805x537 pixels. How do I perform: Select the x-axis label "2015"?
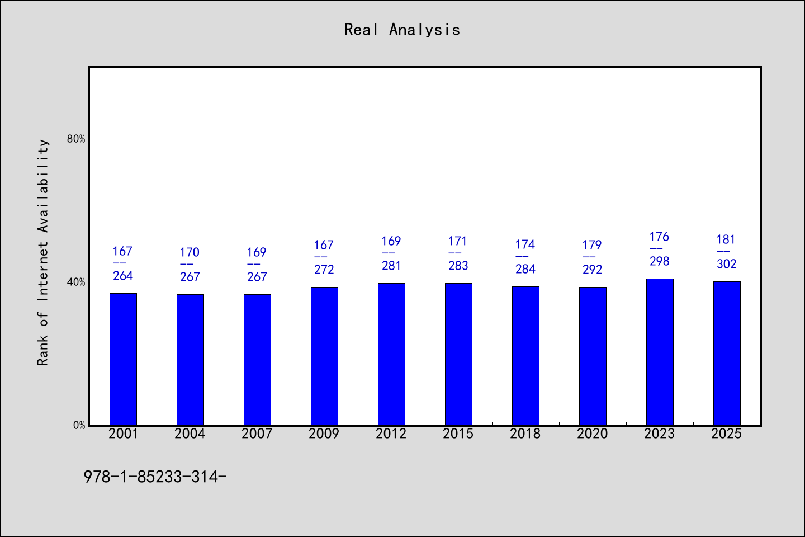click(x=458, y=434)
